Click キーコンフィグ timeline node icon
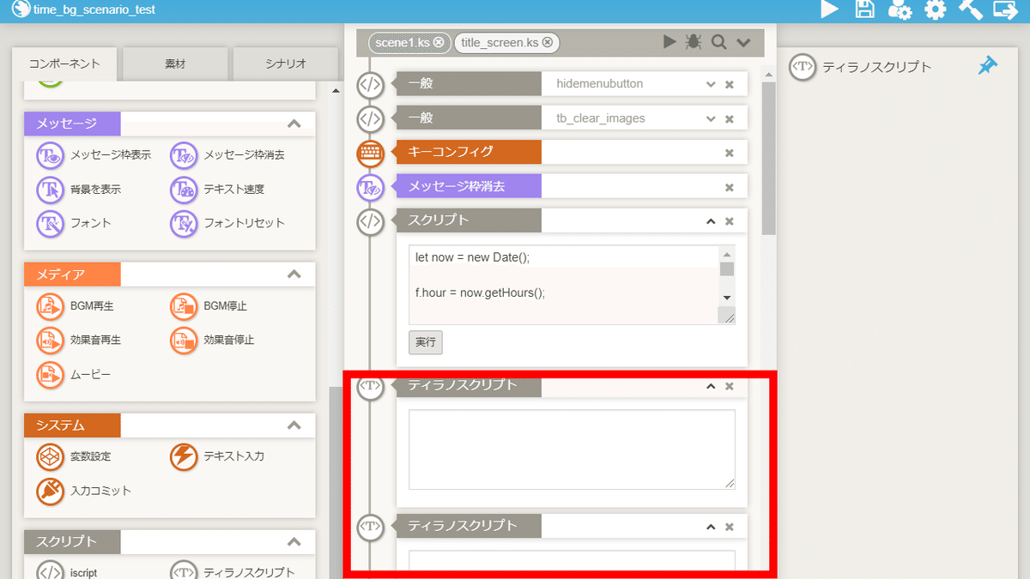1030x579 pixels. (x=370, y=154)
